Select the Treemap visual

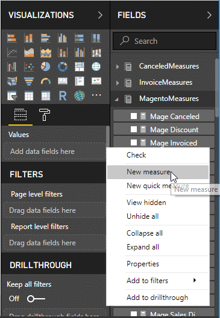click(x=80, y=67)
